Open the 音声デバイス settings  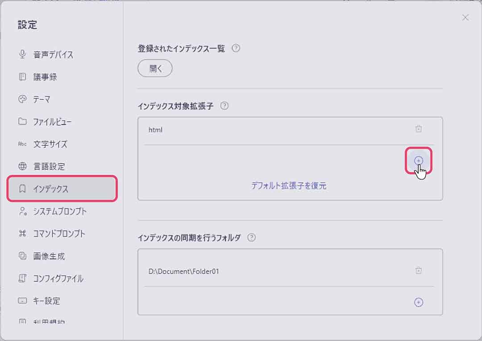[53, 55]
